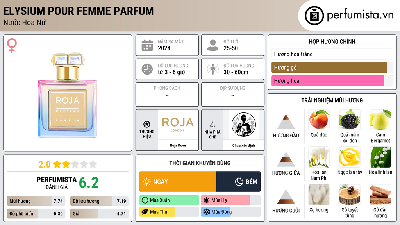Viewport: 400px width, 225px height.
Task: Click the person icon beside Độ tuổi
Action: 213,45
